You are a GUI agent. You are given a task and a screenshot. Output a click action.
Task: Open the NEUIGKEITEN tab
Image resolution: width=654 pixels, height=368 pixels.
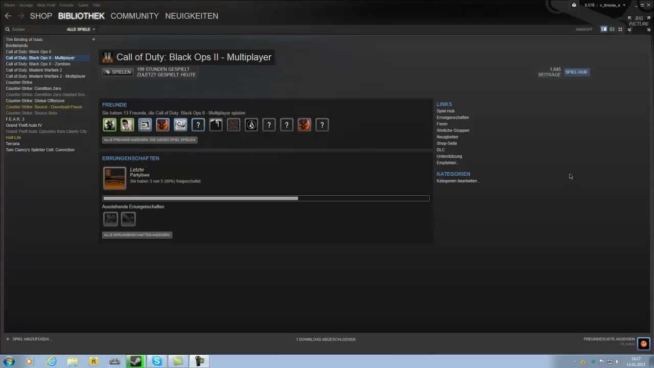coord(192,16)
